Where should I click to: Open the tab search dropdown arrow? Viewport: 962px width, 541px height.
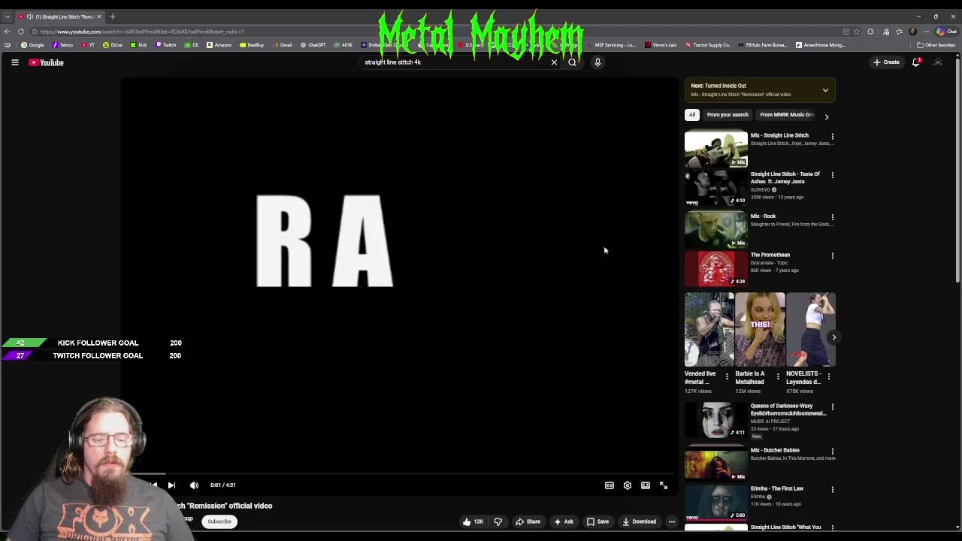coord(7,17)
